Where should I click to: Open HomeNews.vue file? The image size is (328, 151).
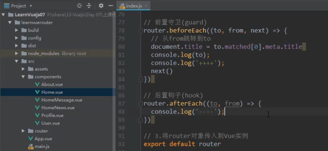point(58,108)
